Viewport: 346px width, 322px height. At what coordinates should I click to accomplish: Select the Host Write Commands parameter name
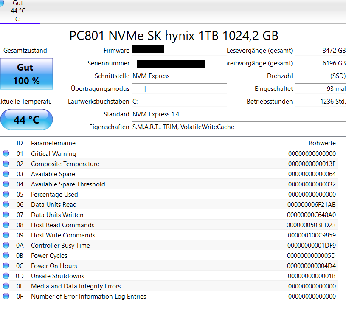pos(63,235)
